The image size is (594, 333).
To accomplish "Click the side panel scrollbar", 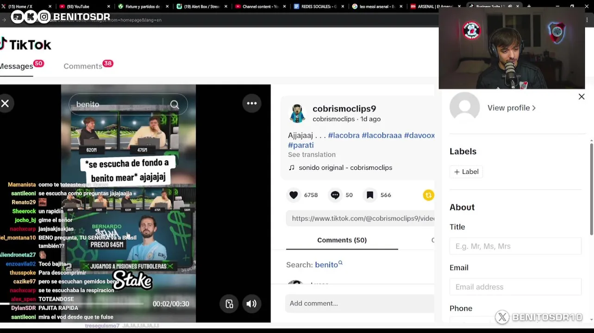I will click(591, 190).
